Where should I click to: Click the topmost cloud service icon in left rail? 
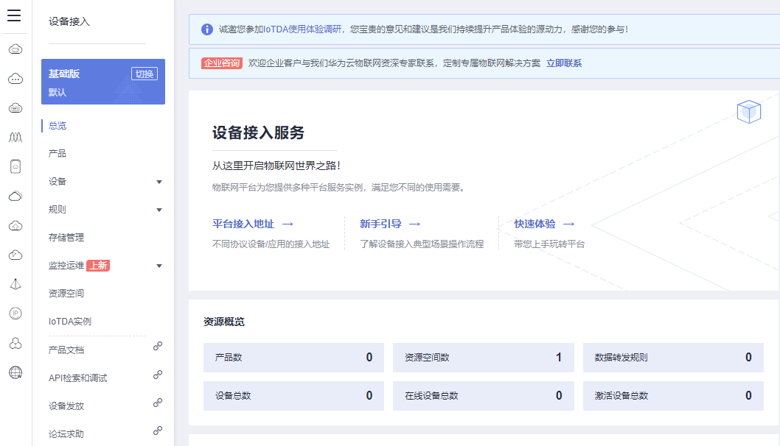point(15,49)
